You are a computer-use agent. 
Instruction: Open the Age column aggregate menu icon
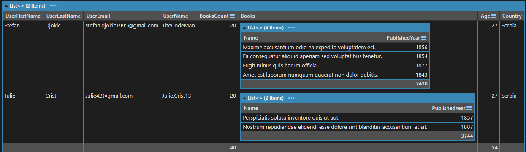[494, 16]
